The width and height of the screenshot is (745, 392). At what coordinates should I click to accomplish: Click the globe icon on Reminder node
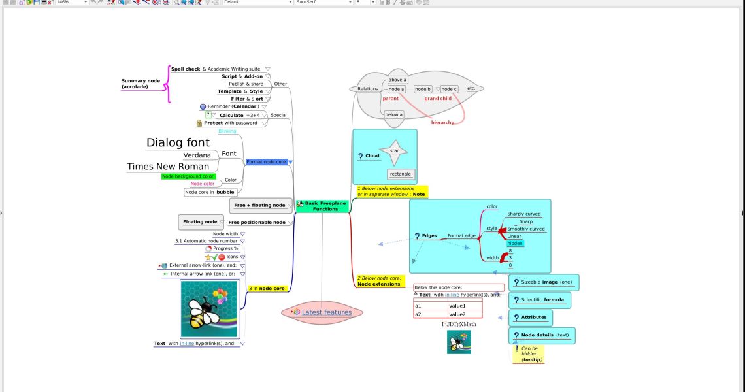point(203,106)
